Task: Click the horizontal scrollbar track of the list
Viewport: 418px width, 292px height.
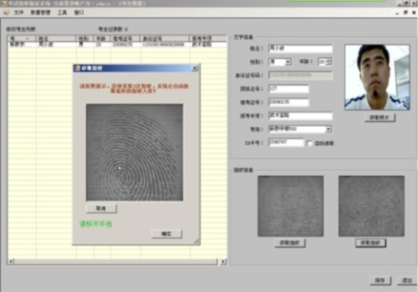Action: [116, 261]
